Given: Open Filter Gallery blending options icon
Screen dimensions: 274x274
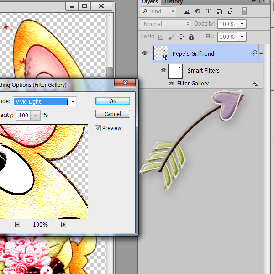Looking at the screenshot, I should coord(255,84).
